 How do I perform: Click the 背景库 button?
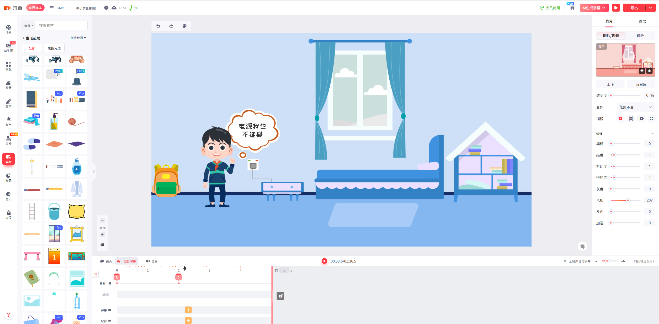click(x=641, y=84)
